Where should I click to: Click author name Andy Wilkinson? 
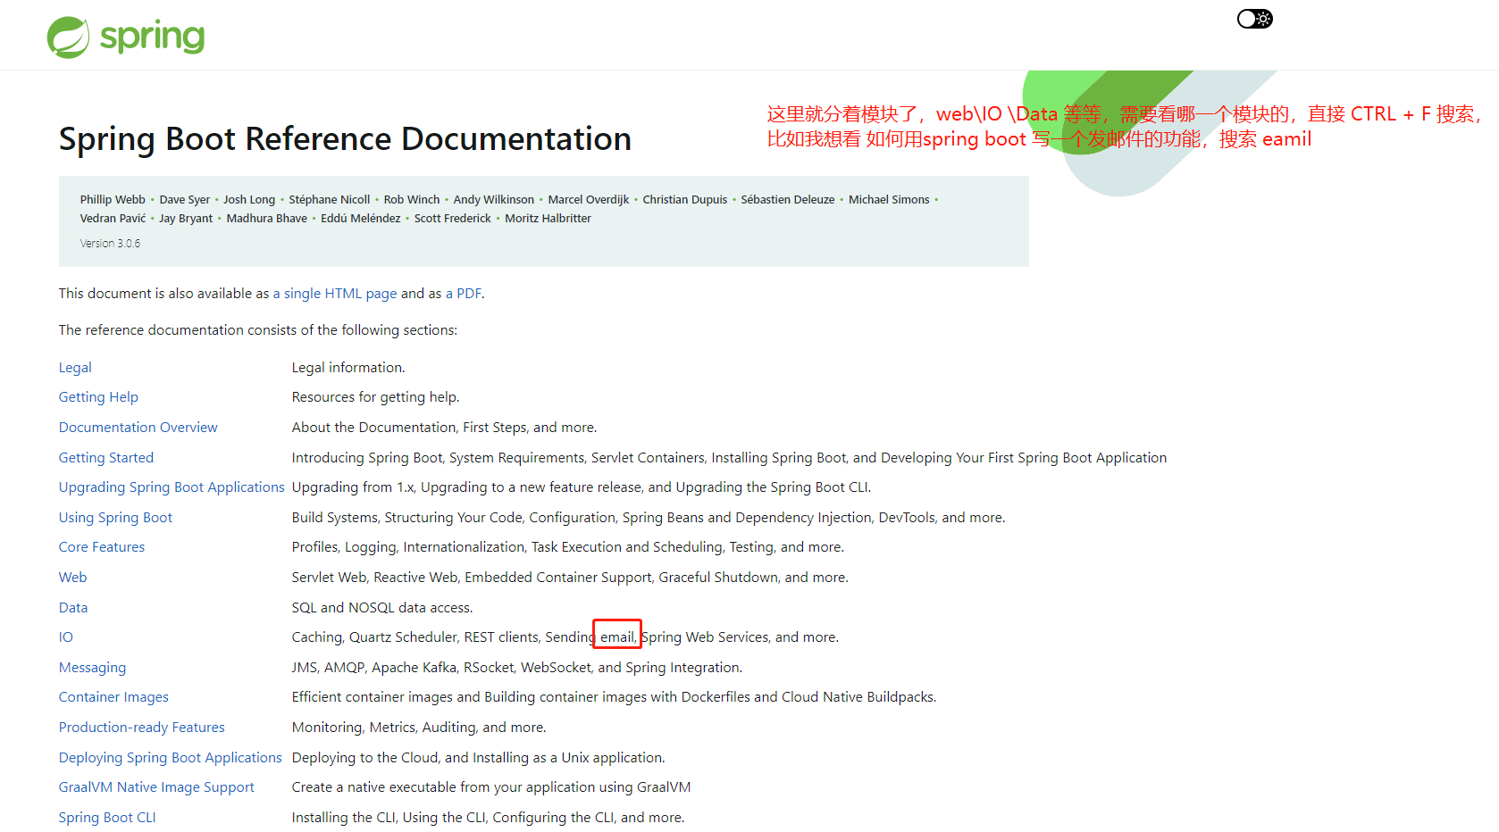click(493, 200)
